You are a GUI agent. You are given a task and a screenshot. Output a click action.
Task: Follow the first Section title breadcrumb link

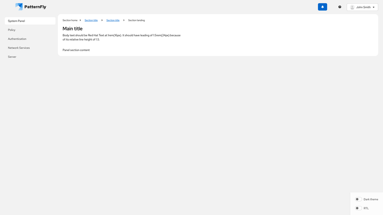pos(91,21)
